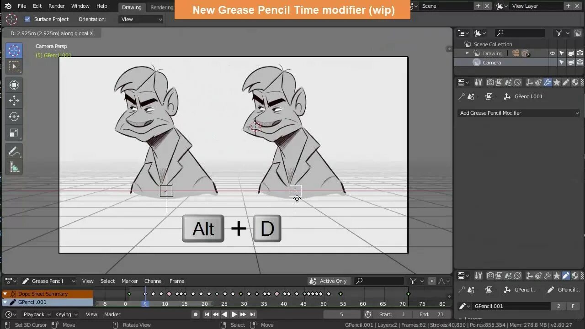Toggle Active Only in dope sheet
Image resolution: width=585 pixels, height=329 pixels.
pyautogui.click(x=329, y=281)
